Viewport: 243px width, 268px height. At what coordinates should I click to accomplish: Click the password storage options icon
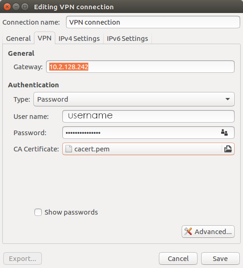(224, 132)
